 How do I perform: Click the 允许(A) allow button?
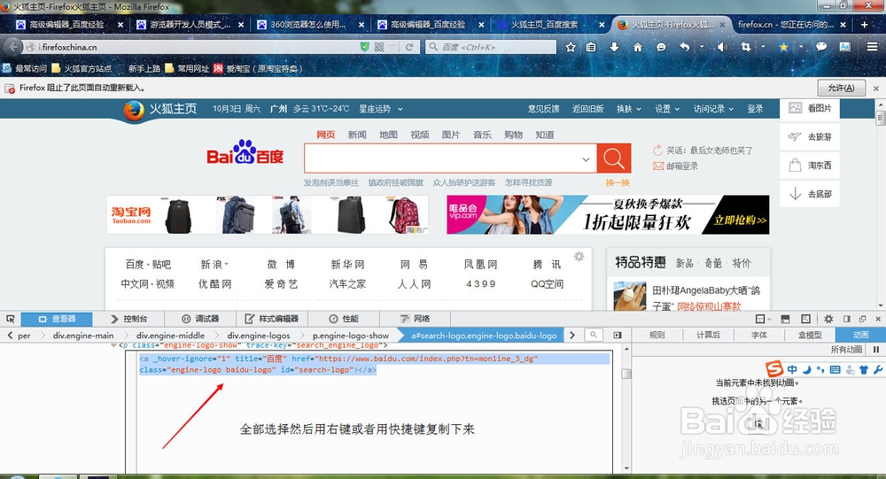pos(841,89)
